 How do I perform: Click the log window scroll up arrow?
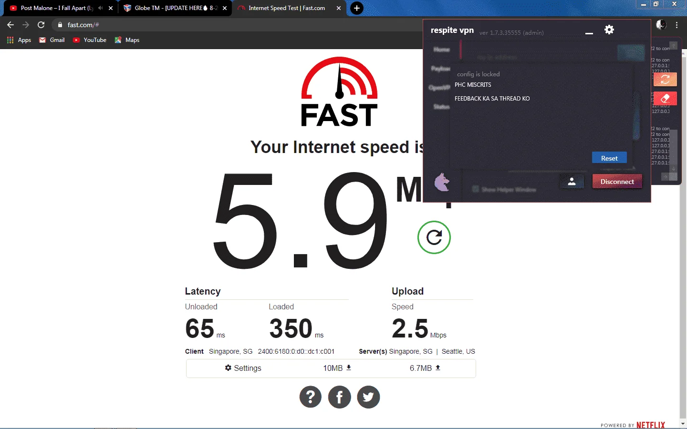(x=673, y=46)
